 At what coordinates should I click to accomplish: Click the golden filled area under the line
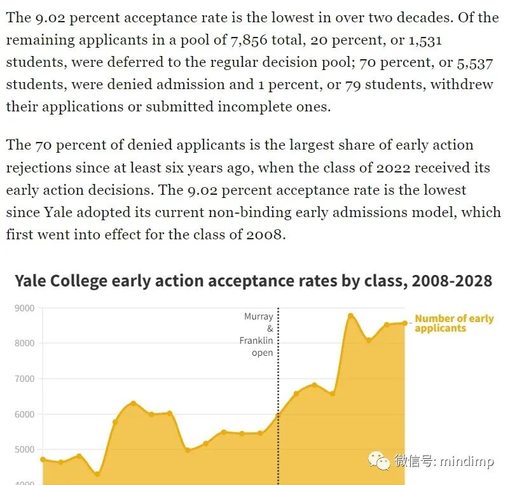pyautogui.click(x=228, y=462)
